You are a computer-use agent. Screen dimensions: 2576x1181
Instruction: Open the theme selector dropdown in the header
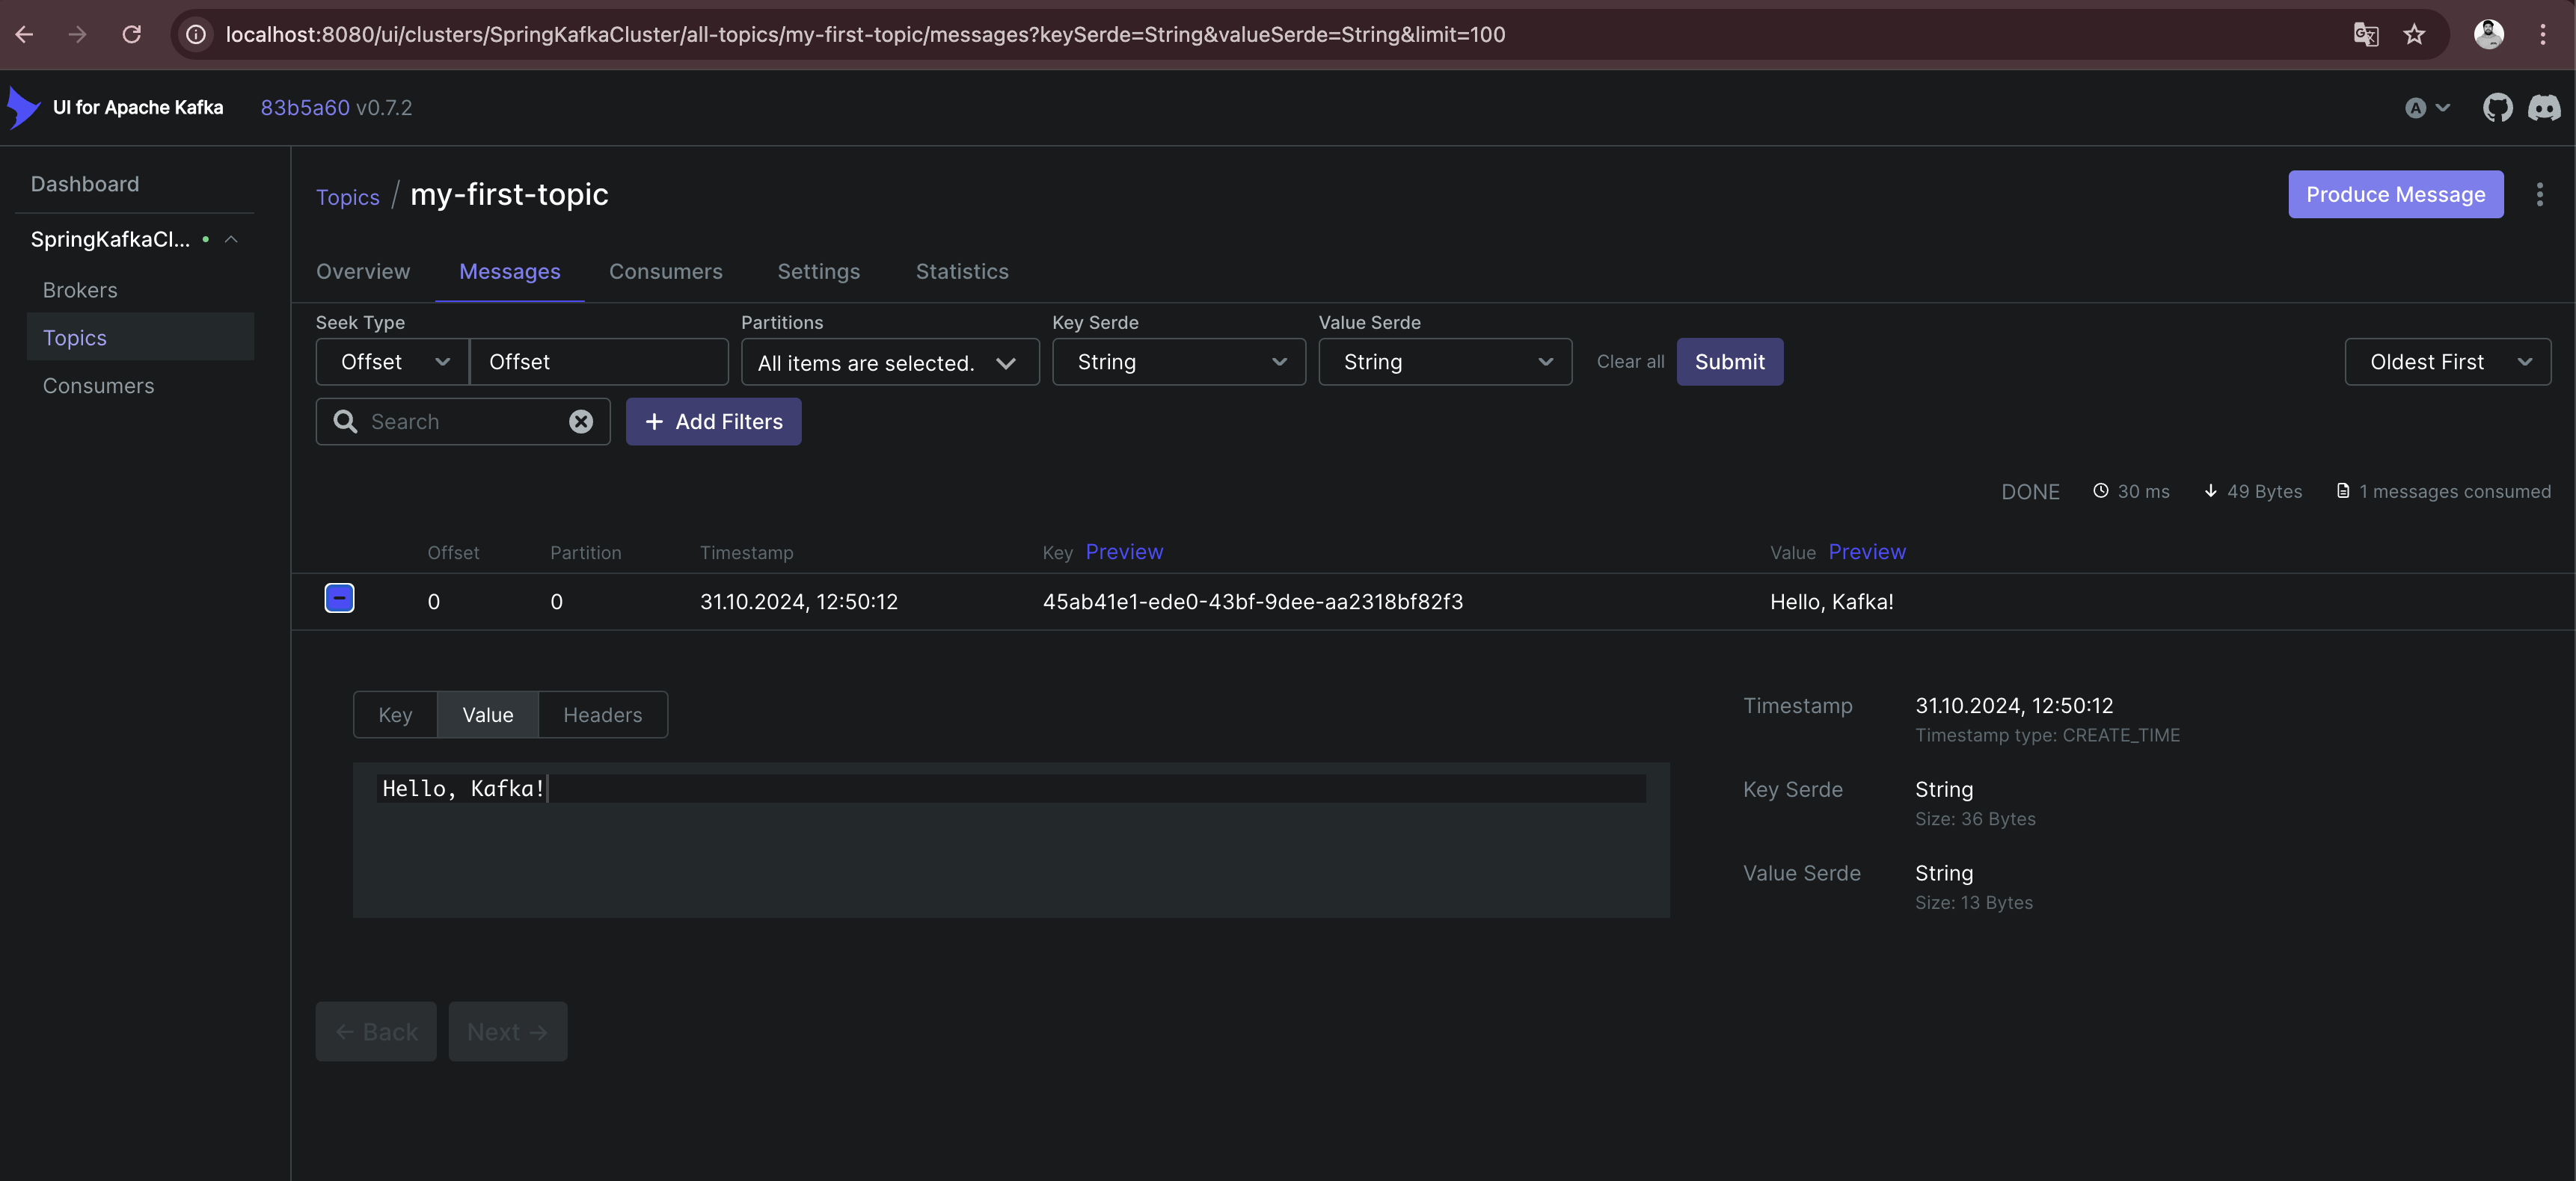click(x=2427, y=108)
